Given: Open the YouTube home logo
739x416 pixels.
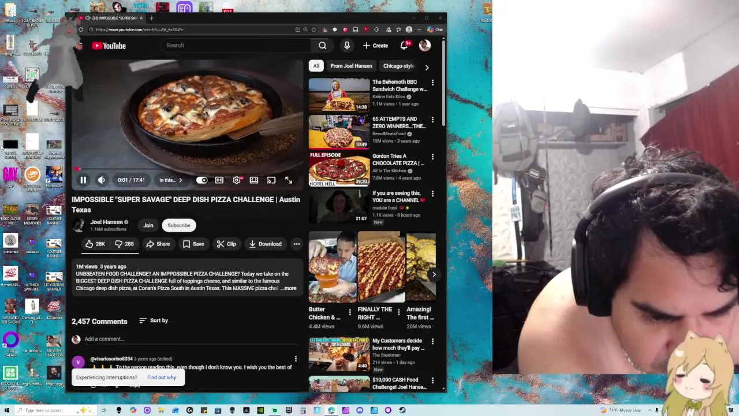Looking at the screenshot, I should point(109,46).
